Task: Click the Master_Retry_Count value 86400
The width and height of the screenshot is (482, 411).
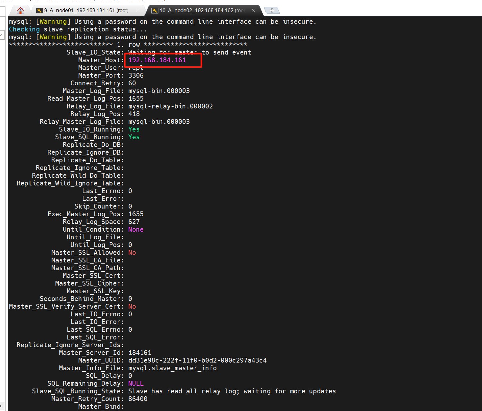Action: [138, 399]
